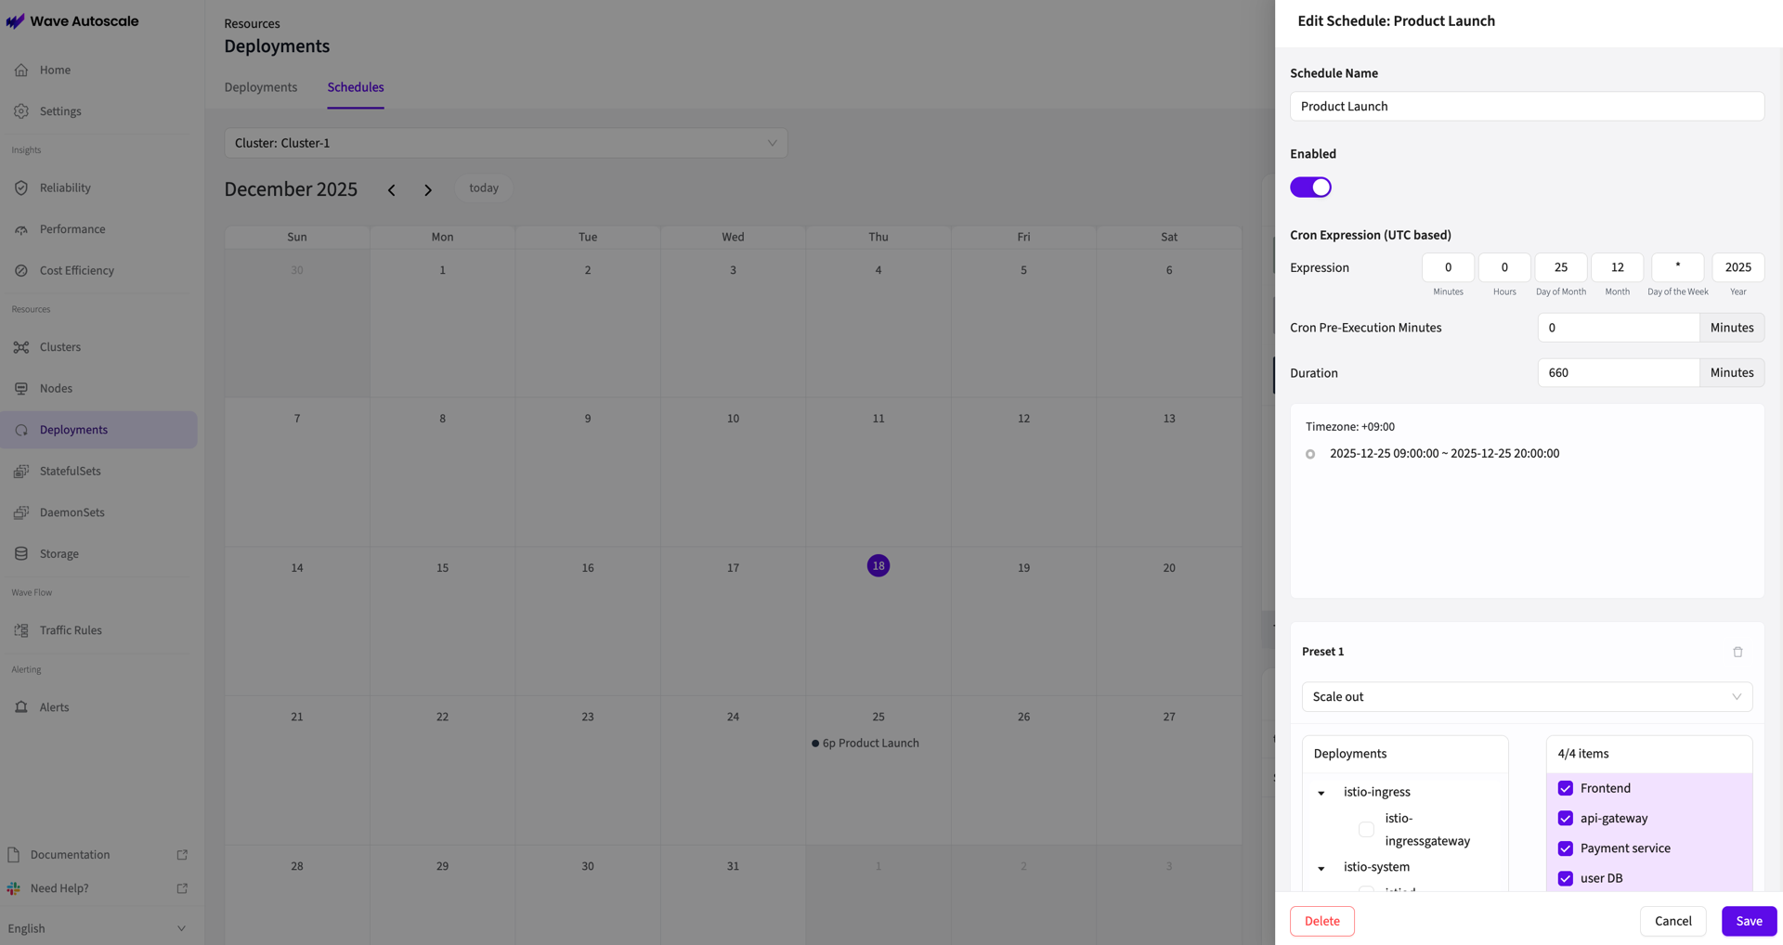Collapse the istio-system tree node
Viewport: 1783px width, 945px height.
[x=1321, y=868]
